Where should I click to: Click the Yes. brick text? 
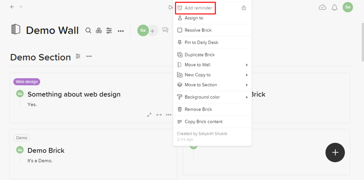(x=32, y=104)
